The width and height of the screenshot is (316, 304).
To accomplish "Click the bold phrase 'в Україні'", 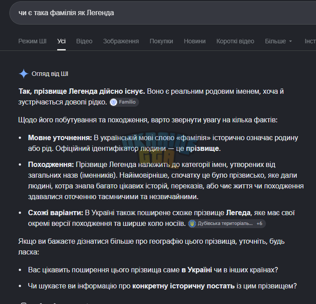I will click(x=197, y=270).
